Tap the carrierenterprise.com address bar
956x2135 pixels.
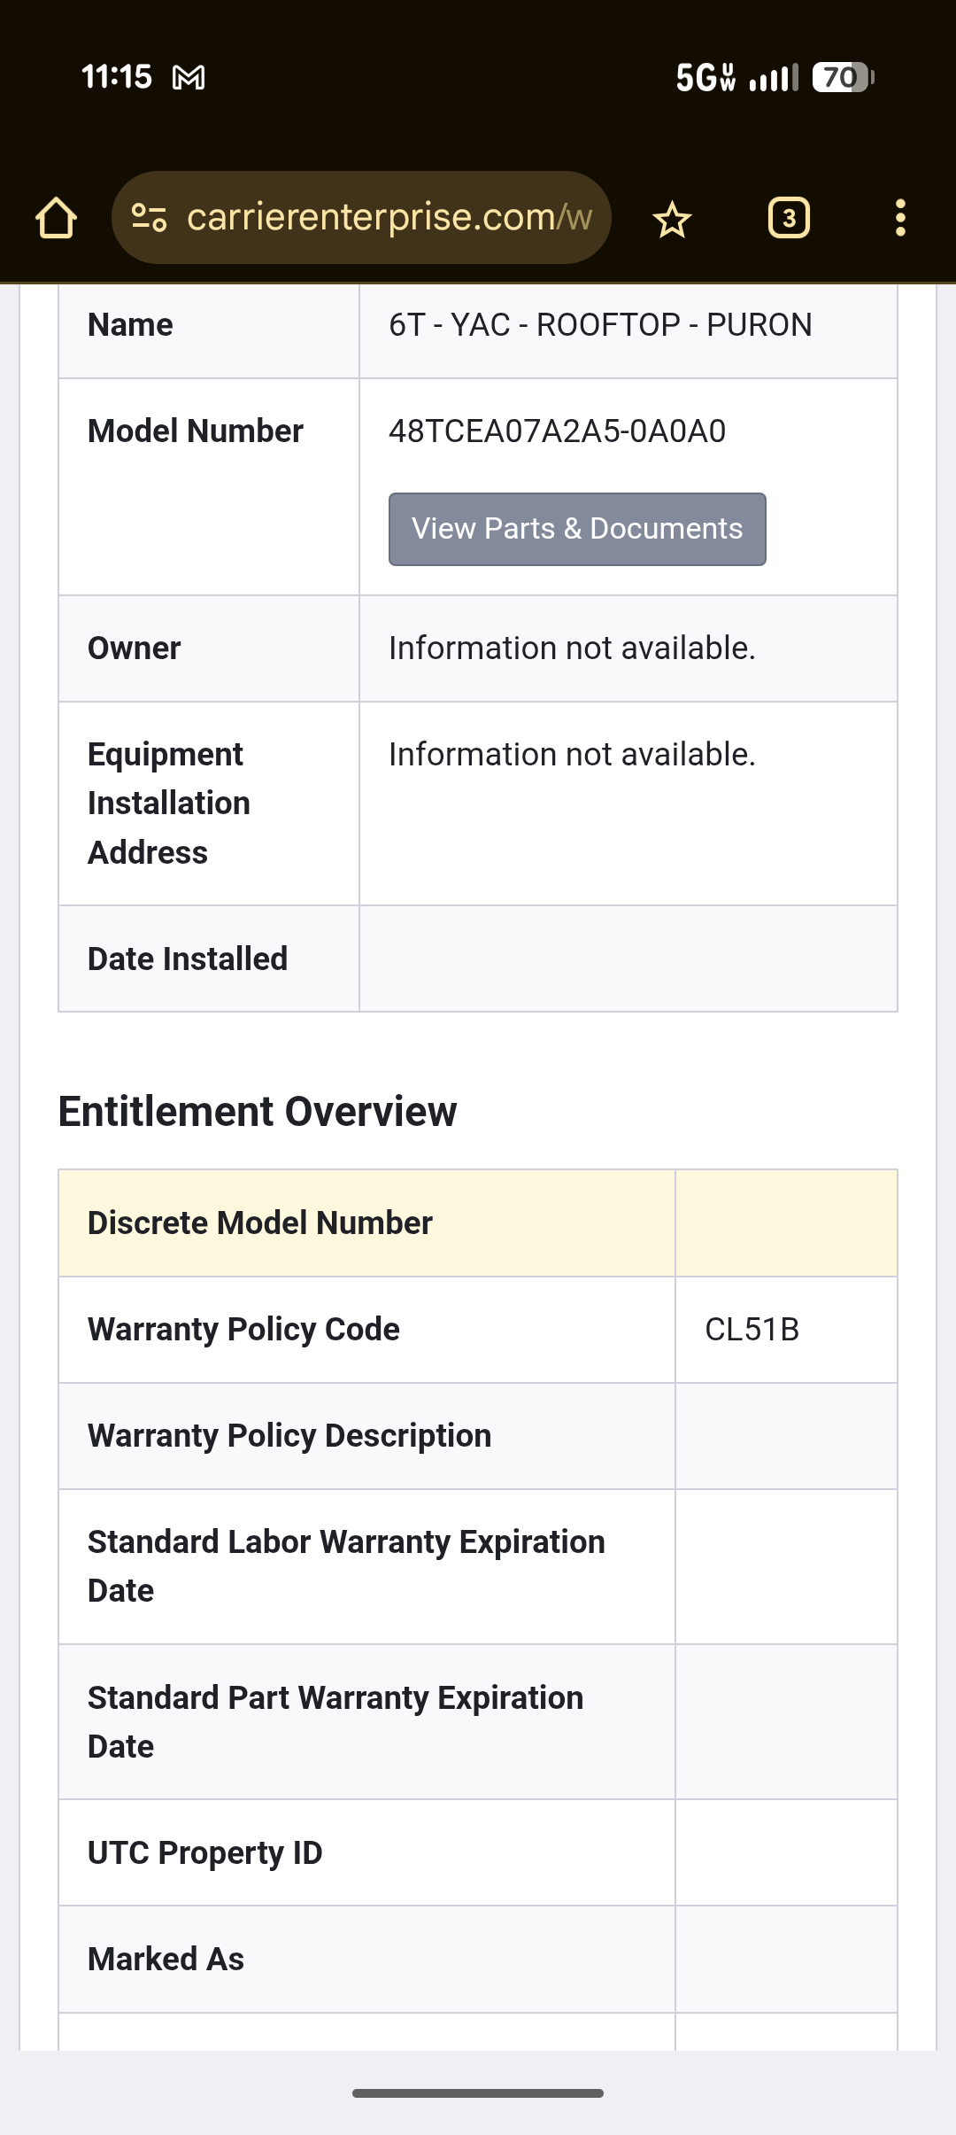pos(388,218)
